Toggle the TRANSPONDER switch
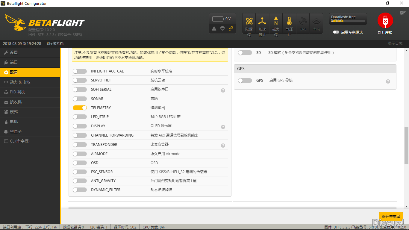Image resolution: width=409 pixels, height=230 pixels. (x=80, y=145)
